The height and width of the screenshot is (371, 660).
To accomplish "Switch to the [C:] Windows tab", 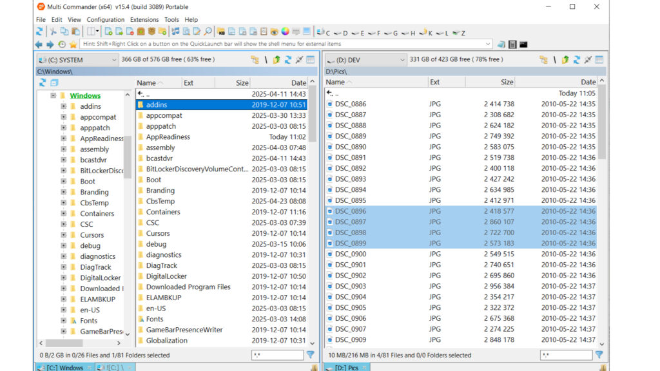I will coord(65,367).
